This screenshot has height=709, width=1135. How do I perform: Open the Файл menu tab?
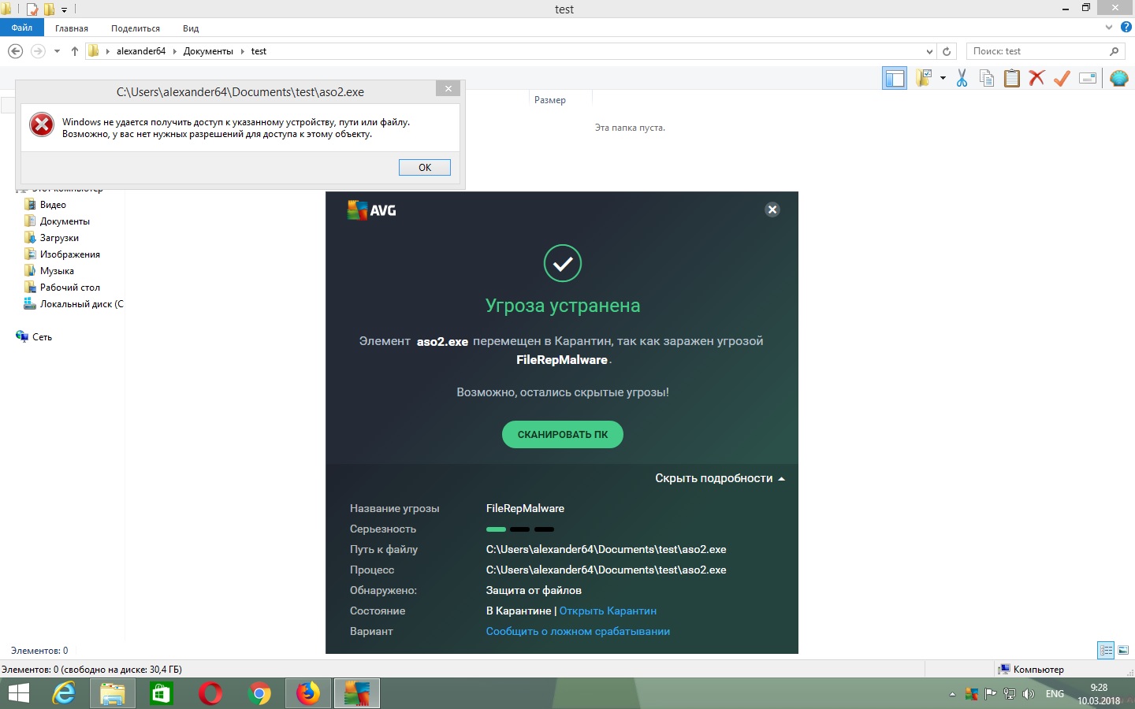[x=22, y=28]
